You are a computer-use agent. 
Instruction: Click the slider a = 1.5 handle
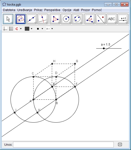(x=104, y=49)
